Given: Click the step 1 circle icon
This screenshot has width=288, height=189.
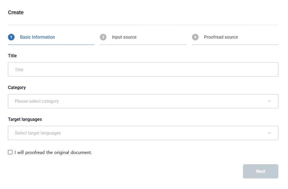Looking at the screenshot, I should pyautogui.click(x=11, y=37).
